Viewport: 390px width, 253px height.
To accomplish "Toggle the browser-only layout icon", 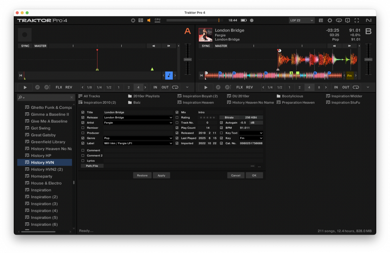I will point(321,20).
